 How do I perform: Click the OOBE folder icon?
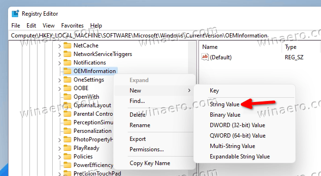(x=67, y=88)
